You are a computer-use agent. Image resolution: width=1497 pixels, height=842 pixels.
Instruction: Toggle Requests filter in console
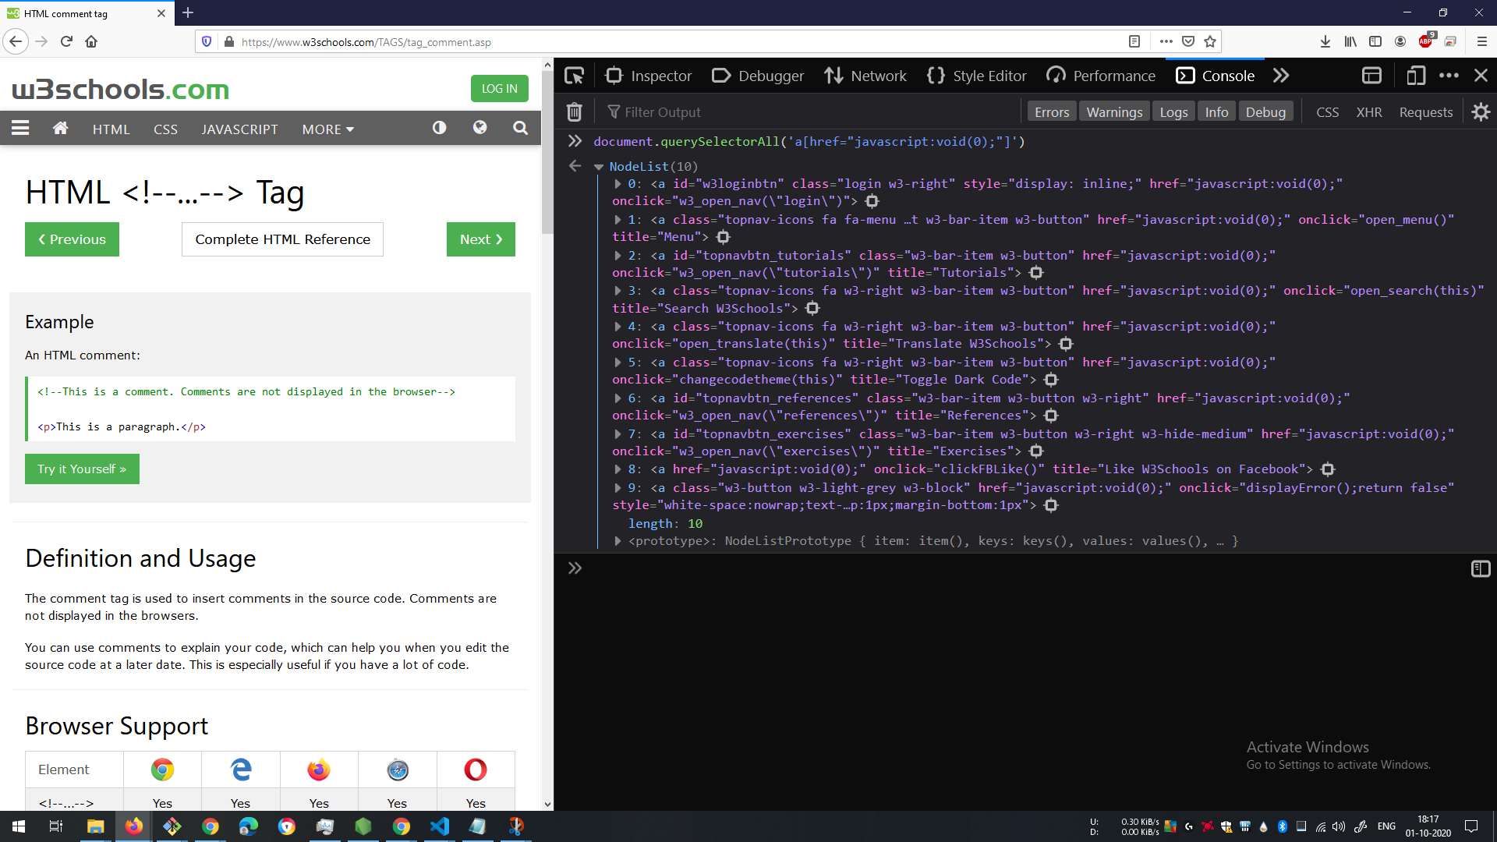(1425, 112)
